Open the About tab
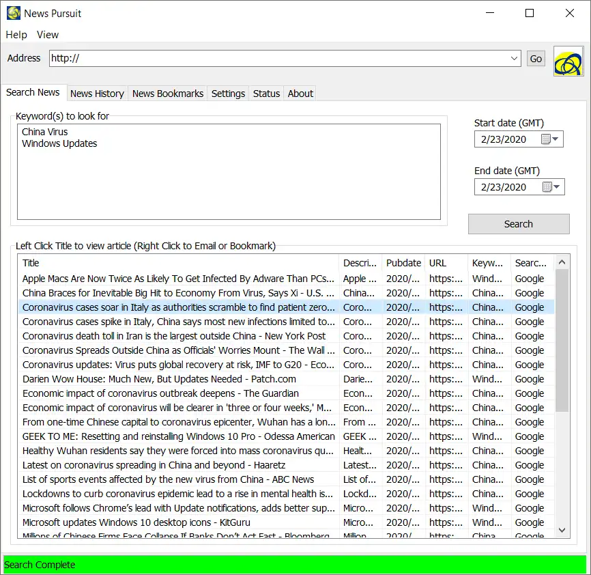The width and height of the screenshot is (591, 575). pyautogui.click(x=300, y=94)
